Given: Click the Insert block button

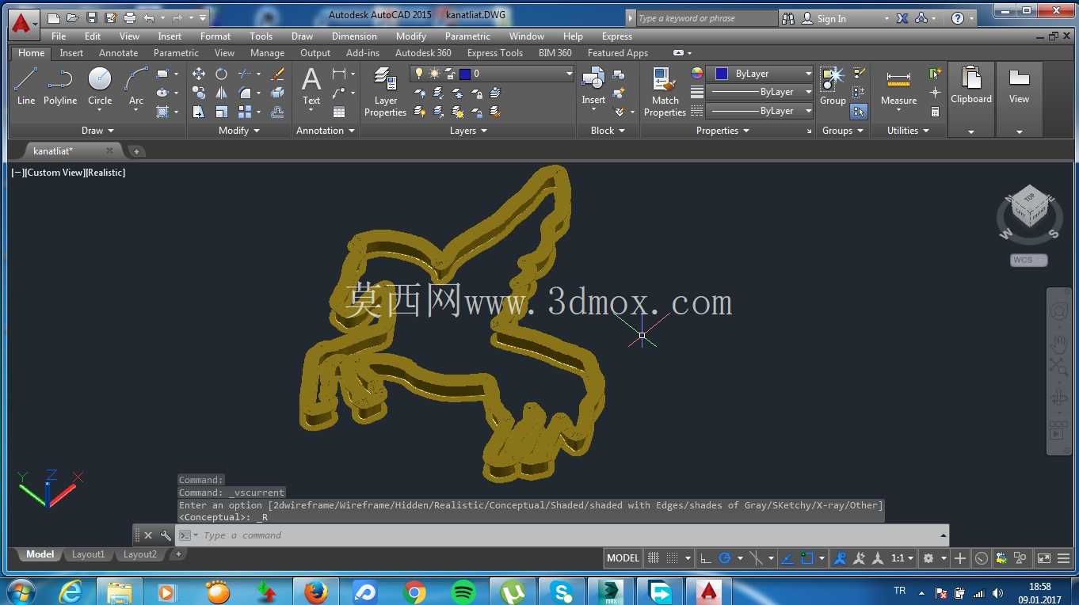Looking at the screenshot, I should 593,86.
